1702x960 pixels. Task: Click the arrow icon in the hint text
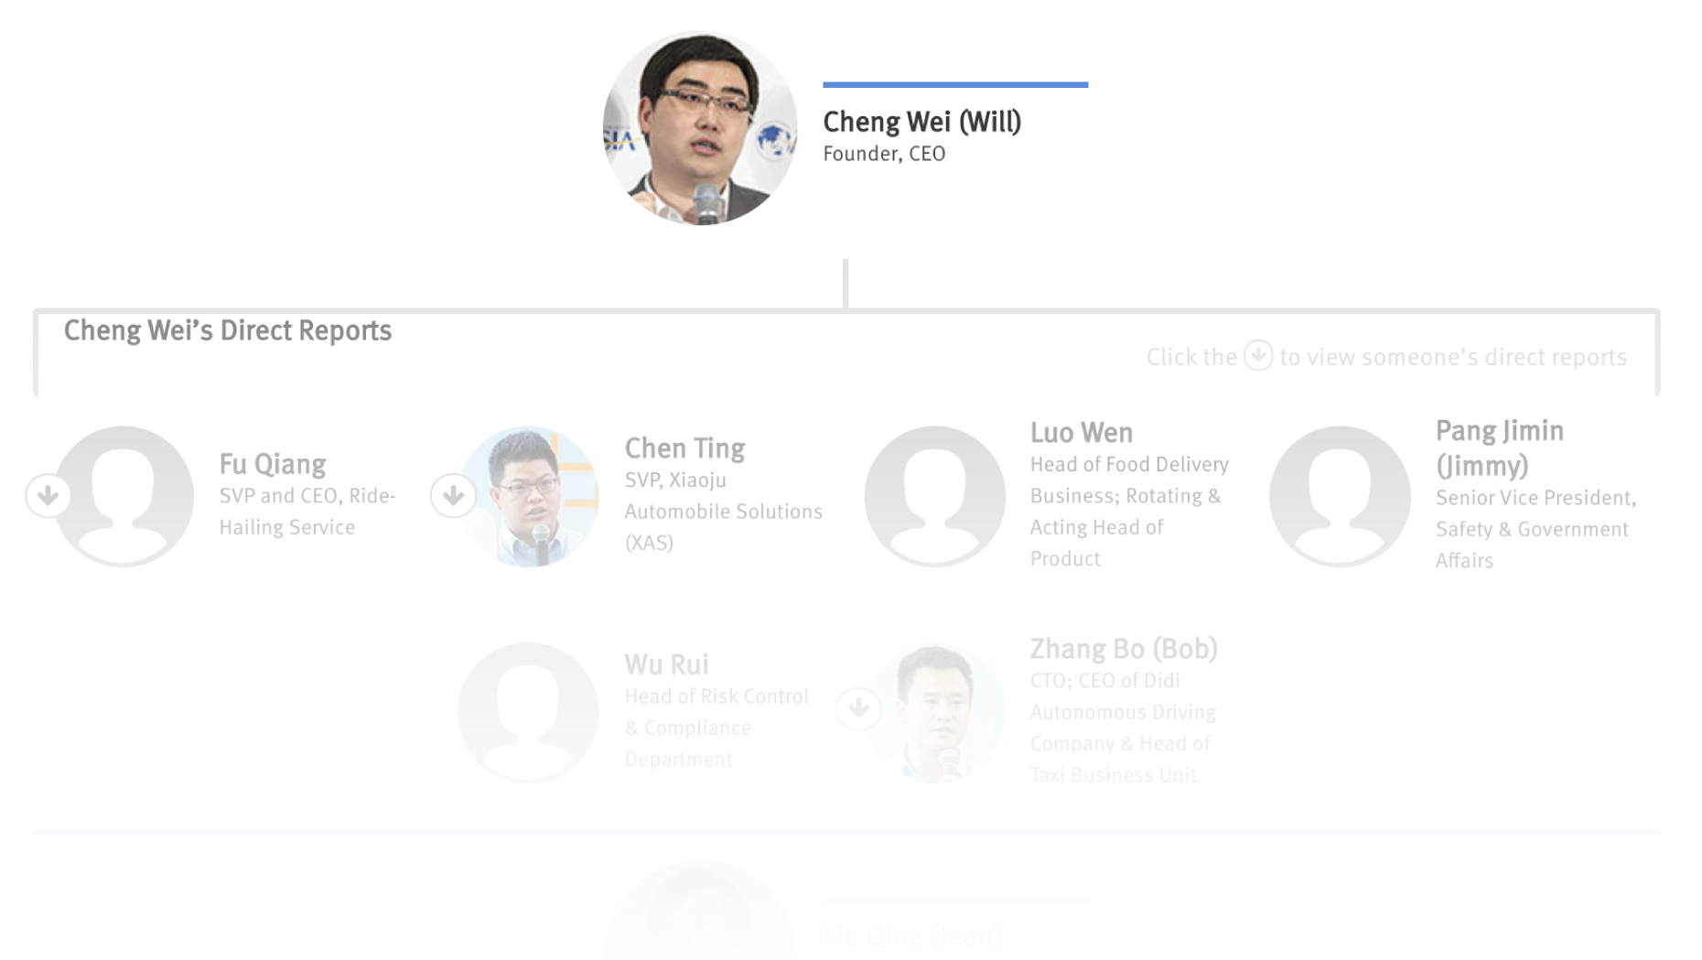pos(1258,355)
